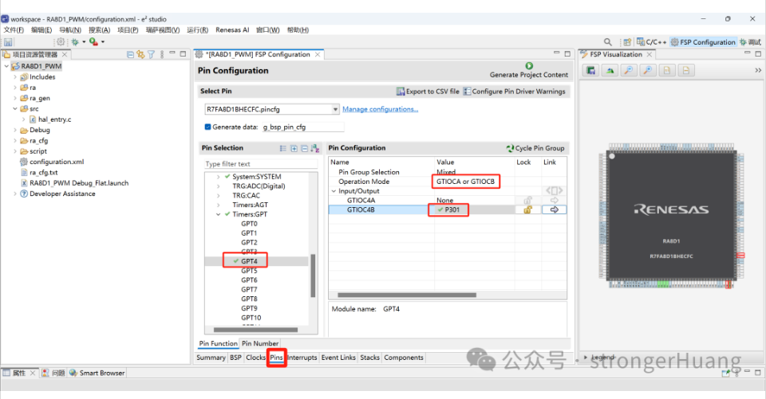The width and height of the screenshot is (766, 399).
Task: Expand Timers:AGT tree node
Action: pos(218,205)
